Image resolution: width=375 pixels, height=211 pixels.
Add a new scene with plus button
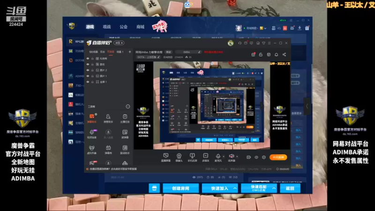point(130,52)
